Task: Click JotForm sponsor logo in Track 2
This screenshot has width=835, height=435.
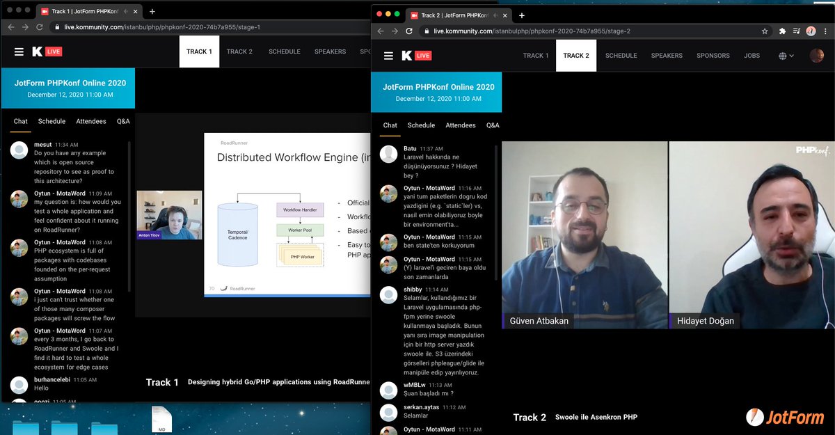Action: pyautogui.click(x=785, y=417)
